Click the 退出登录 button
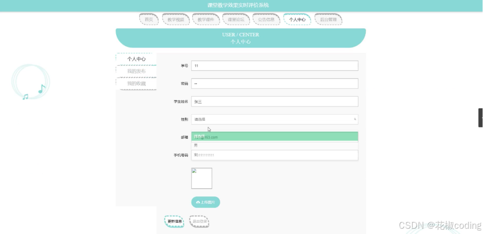This screenshot has height=234, width=483. tap(199, 221)
